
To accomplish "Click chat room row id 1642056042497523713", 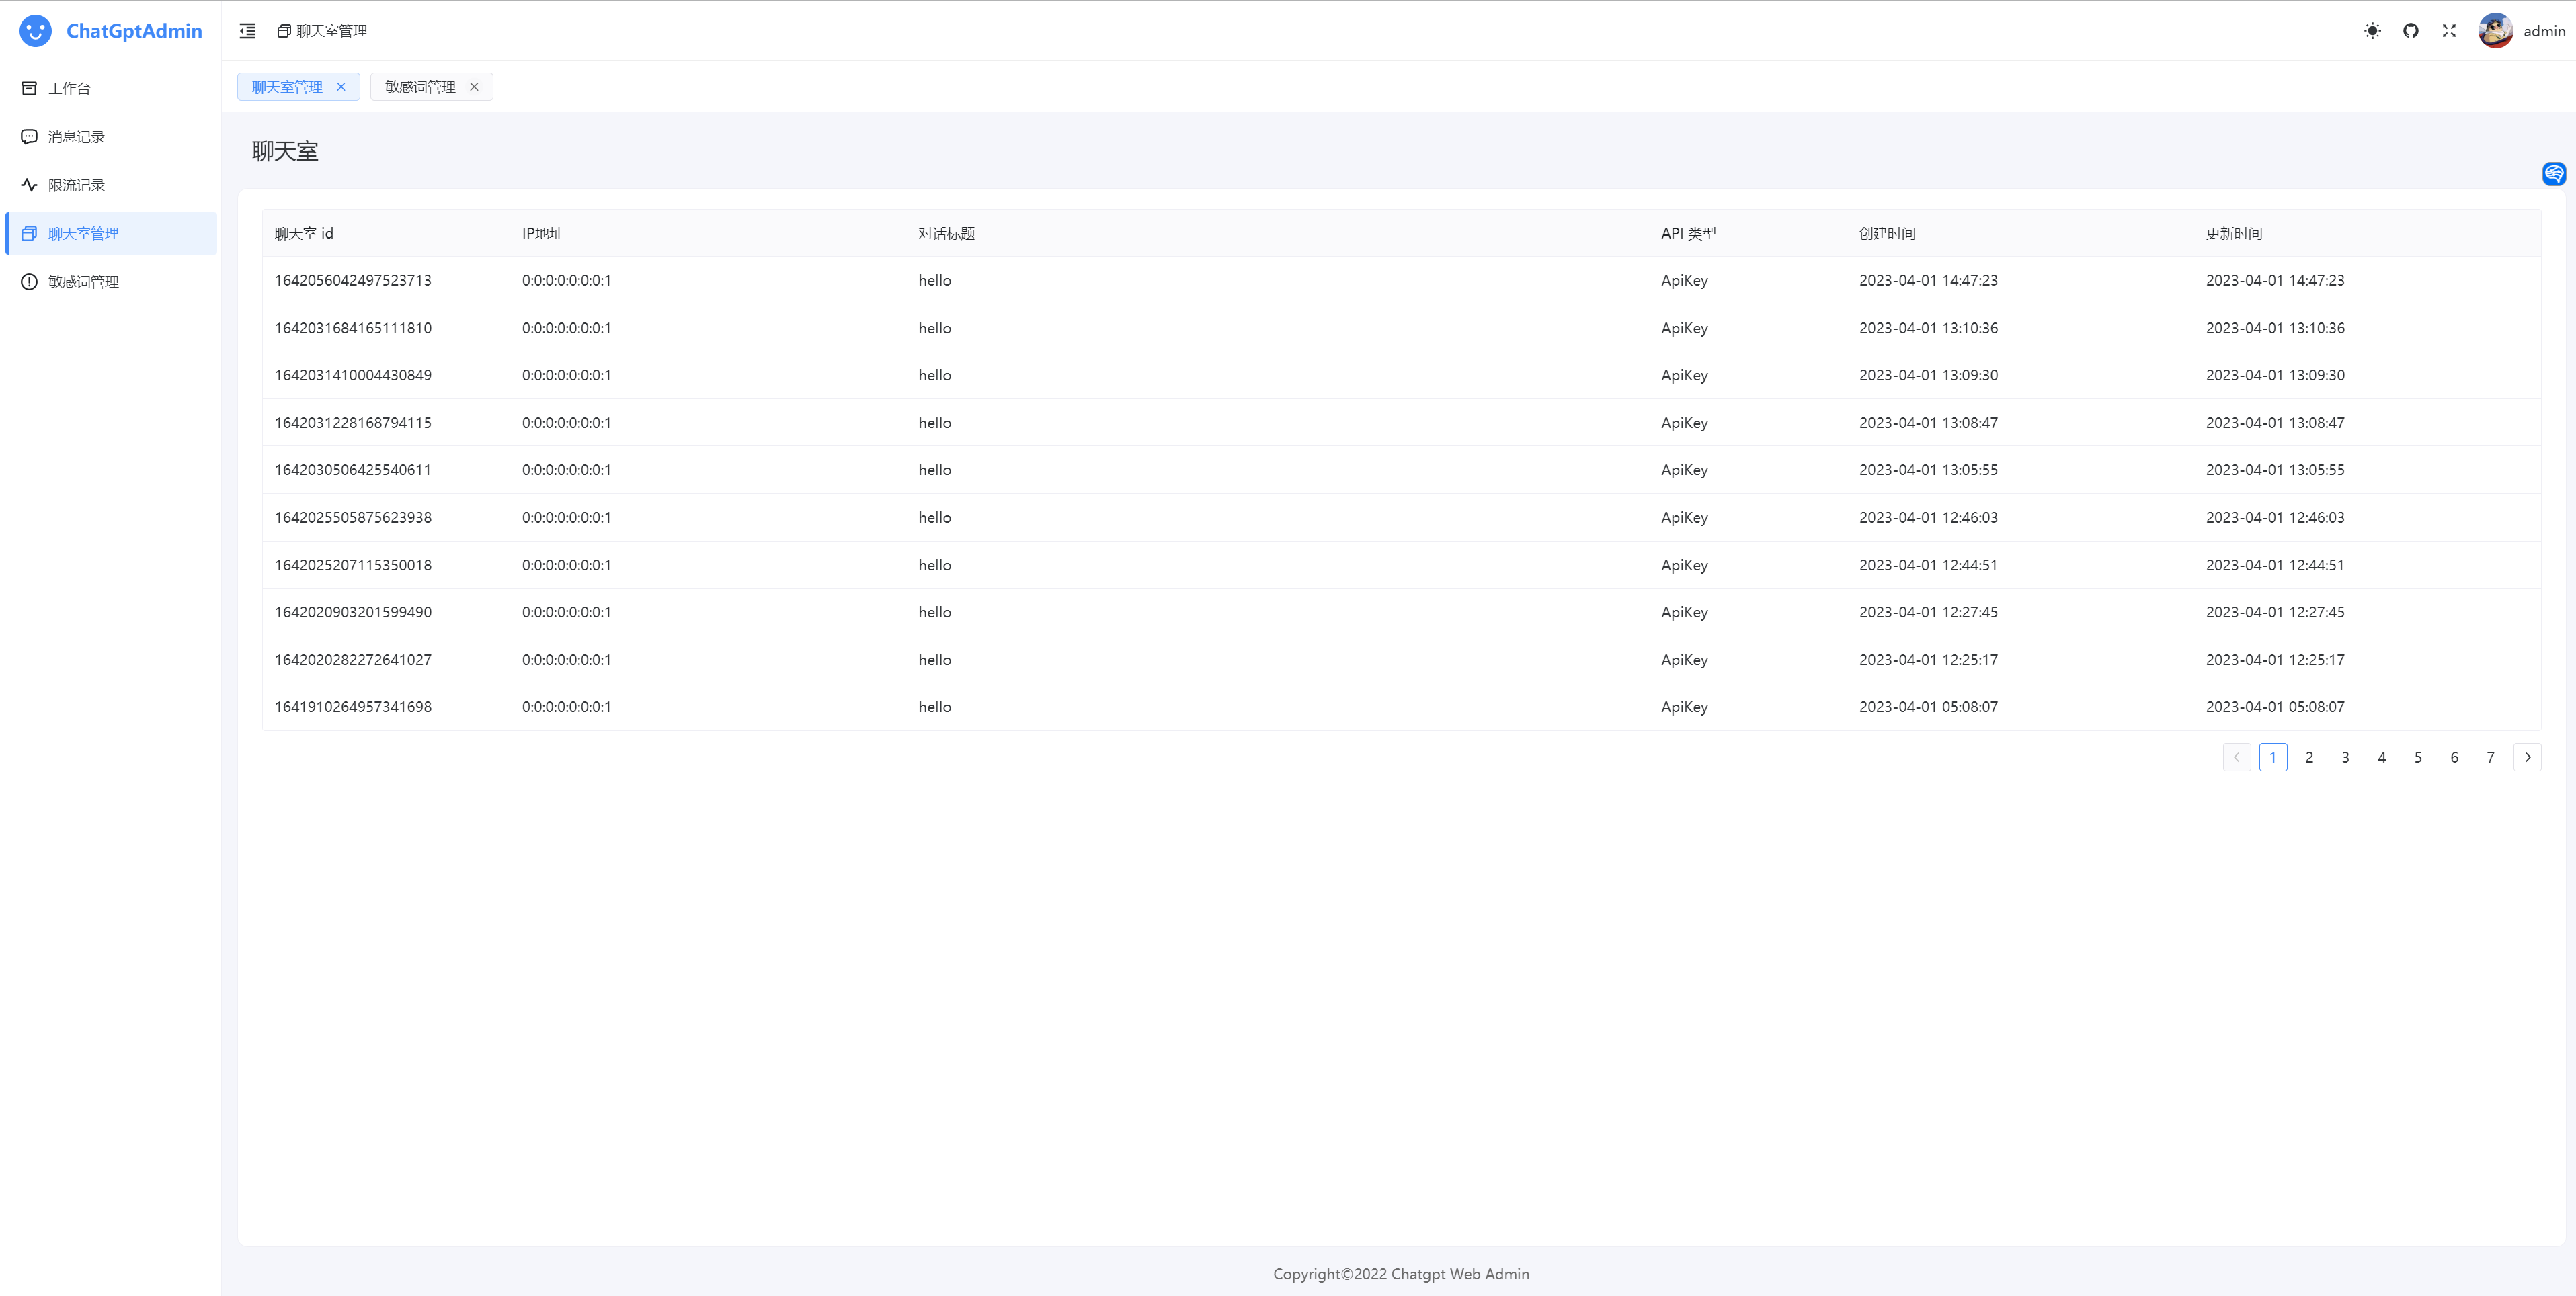I will [x=353, y=281].
